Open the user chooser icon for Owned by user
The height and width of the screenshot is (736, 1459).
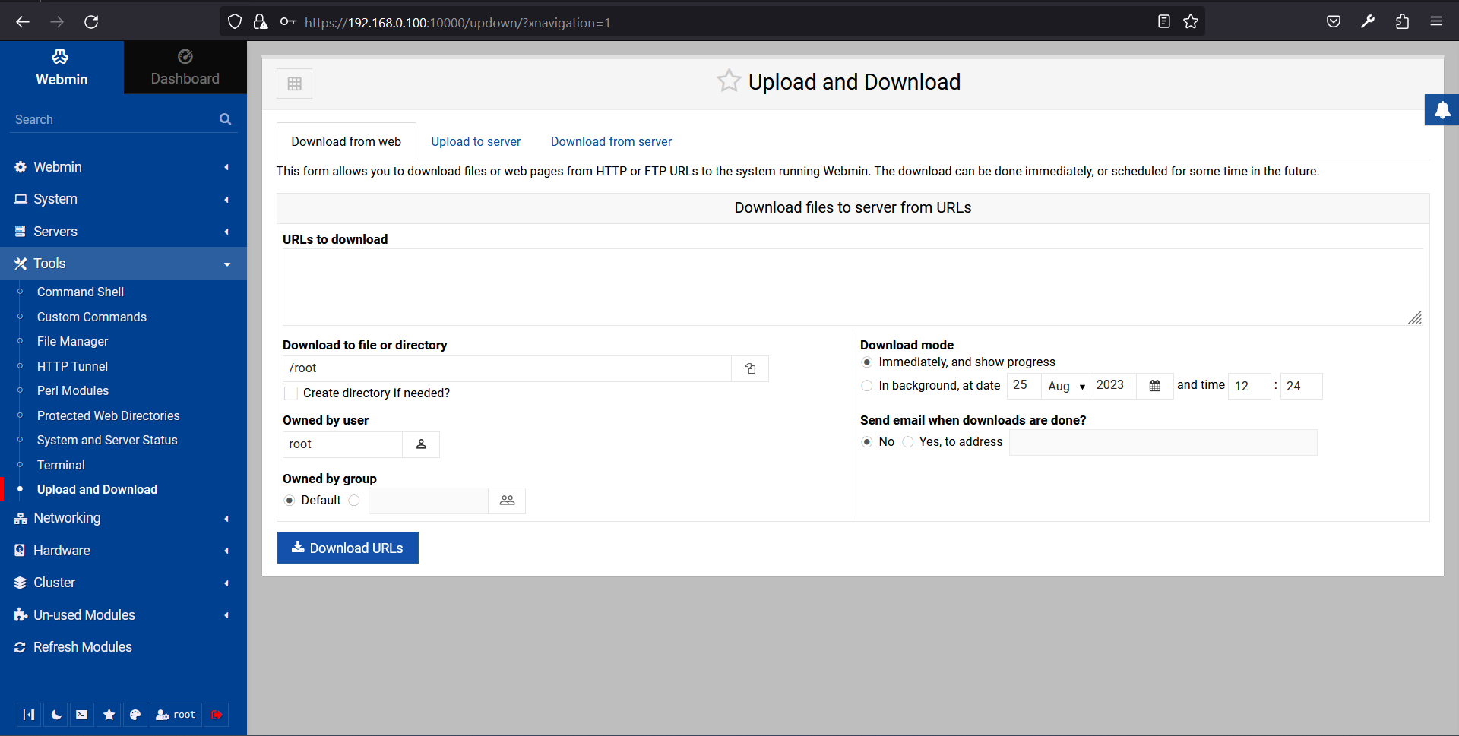pyautogui.click(x=421, y=444)
